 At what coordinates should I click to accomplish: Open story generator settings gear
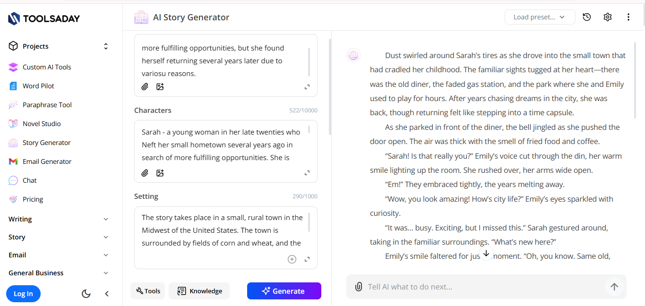pos(608,17)
